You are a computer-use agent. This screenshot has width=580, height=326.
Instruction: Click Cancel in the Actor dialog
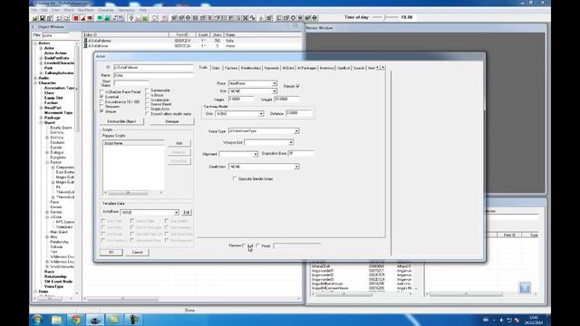(x=137, y=252)
